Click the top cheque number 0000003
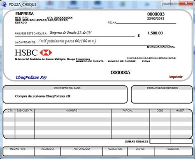The height and width of the screenshot is (159, 195). click(x=156, y=14)
